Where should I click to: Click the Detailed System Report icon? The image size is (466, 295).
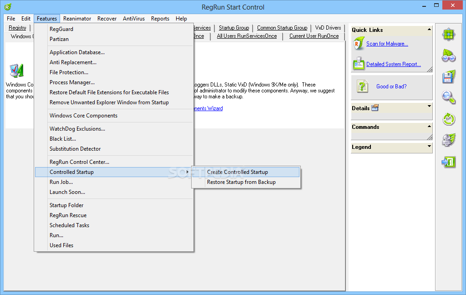(x=359, y=63)
